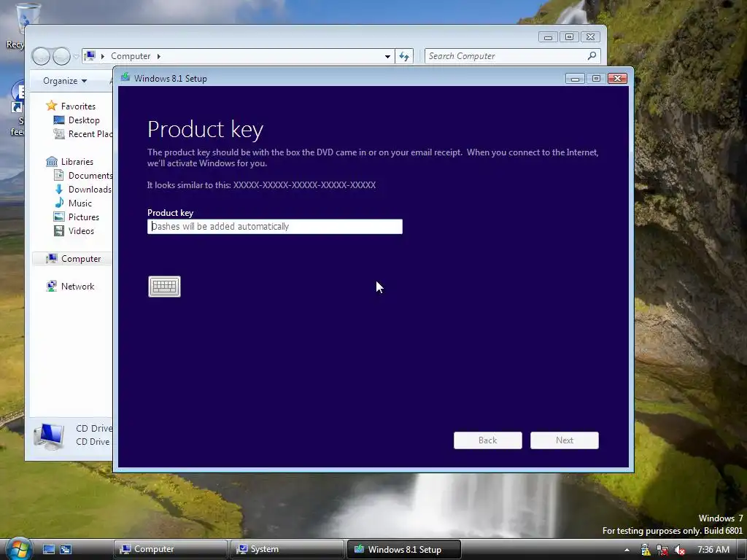Switch to Computer taskbar button
The image size is (747, 560).
[x=170, y=549]
